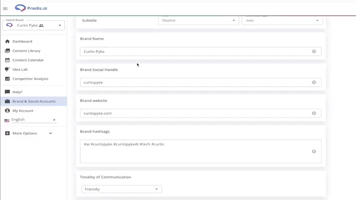Expand More Options chevron
Screen dimensions: 356x200
point(50,133)
